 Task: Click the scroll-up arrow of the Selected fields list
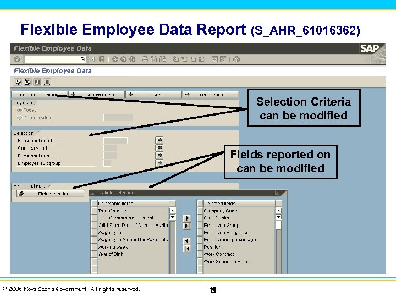click(278, 210)
